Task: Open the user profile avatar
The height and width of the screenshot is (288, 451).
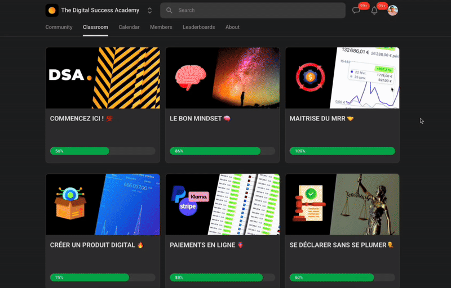Action: (x=392, y=11)
